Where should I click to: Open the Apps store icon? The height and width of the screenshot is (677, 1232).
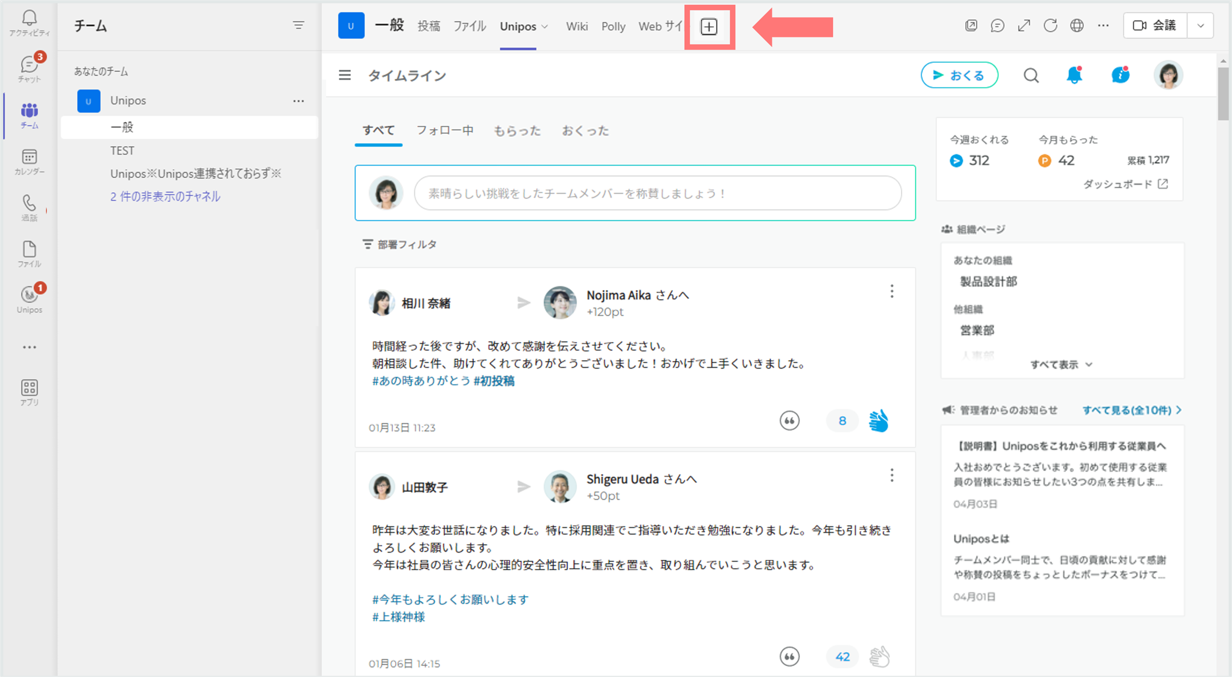pyautogui.click(x=29, y=392)
